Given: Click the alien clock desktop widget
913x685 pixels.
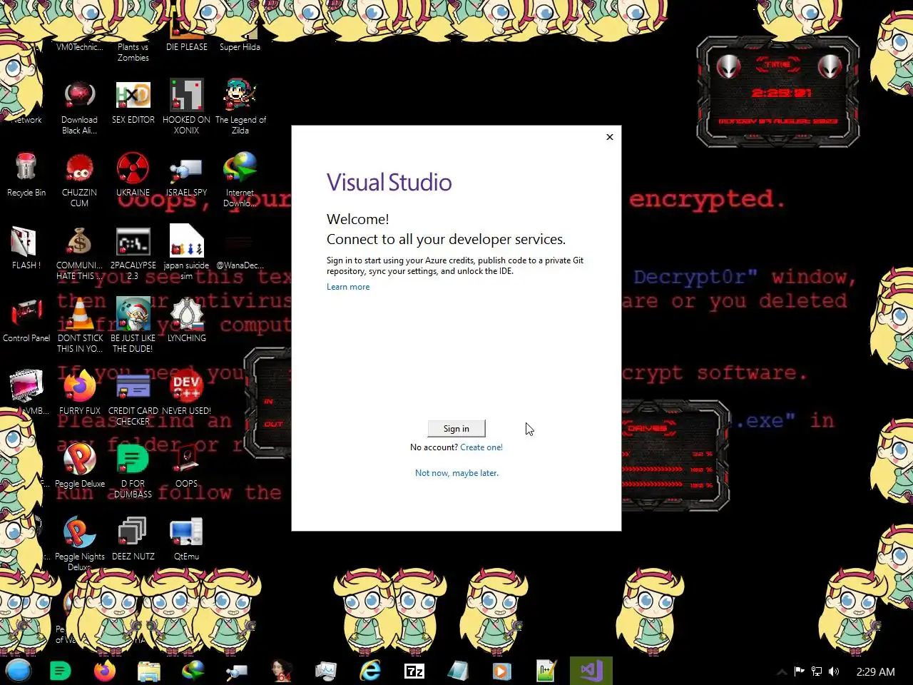Looking at the screenshot, I should point(778,93).
